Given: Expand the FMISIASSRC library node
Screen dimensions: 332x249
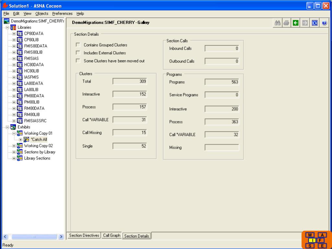Looking at the screenshot, I should pos(14,121).
